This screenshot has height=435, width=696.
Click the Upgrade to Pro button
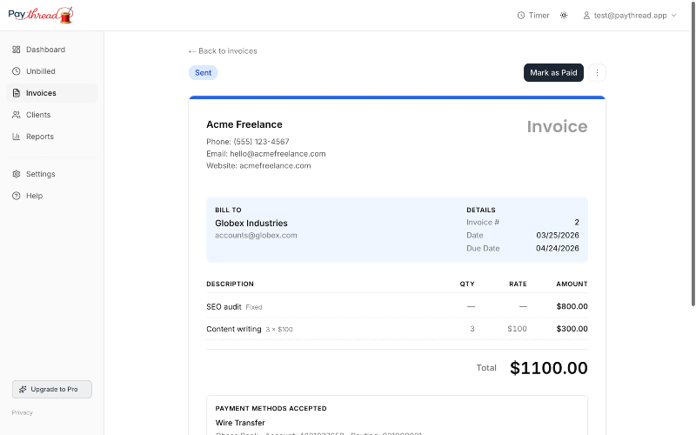tap(52, 389)
